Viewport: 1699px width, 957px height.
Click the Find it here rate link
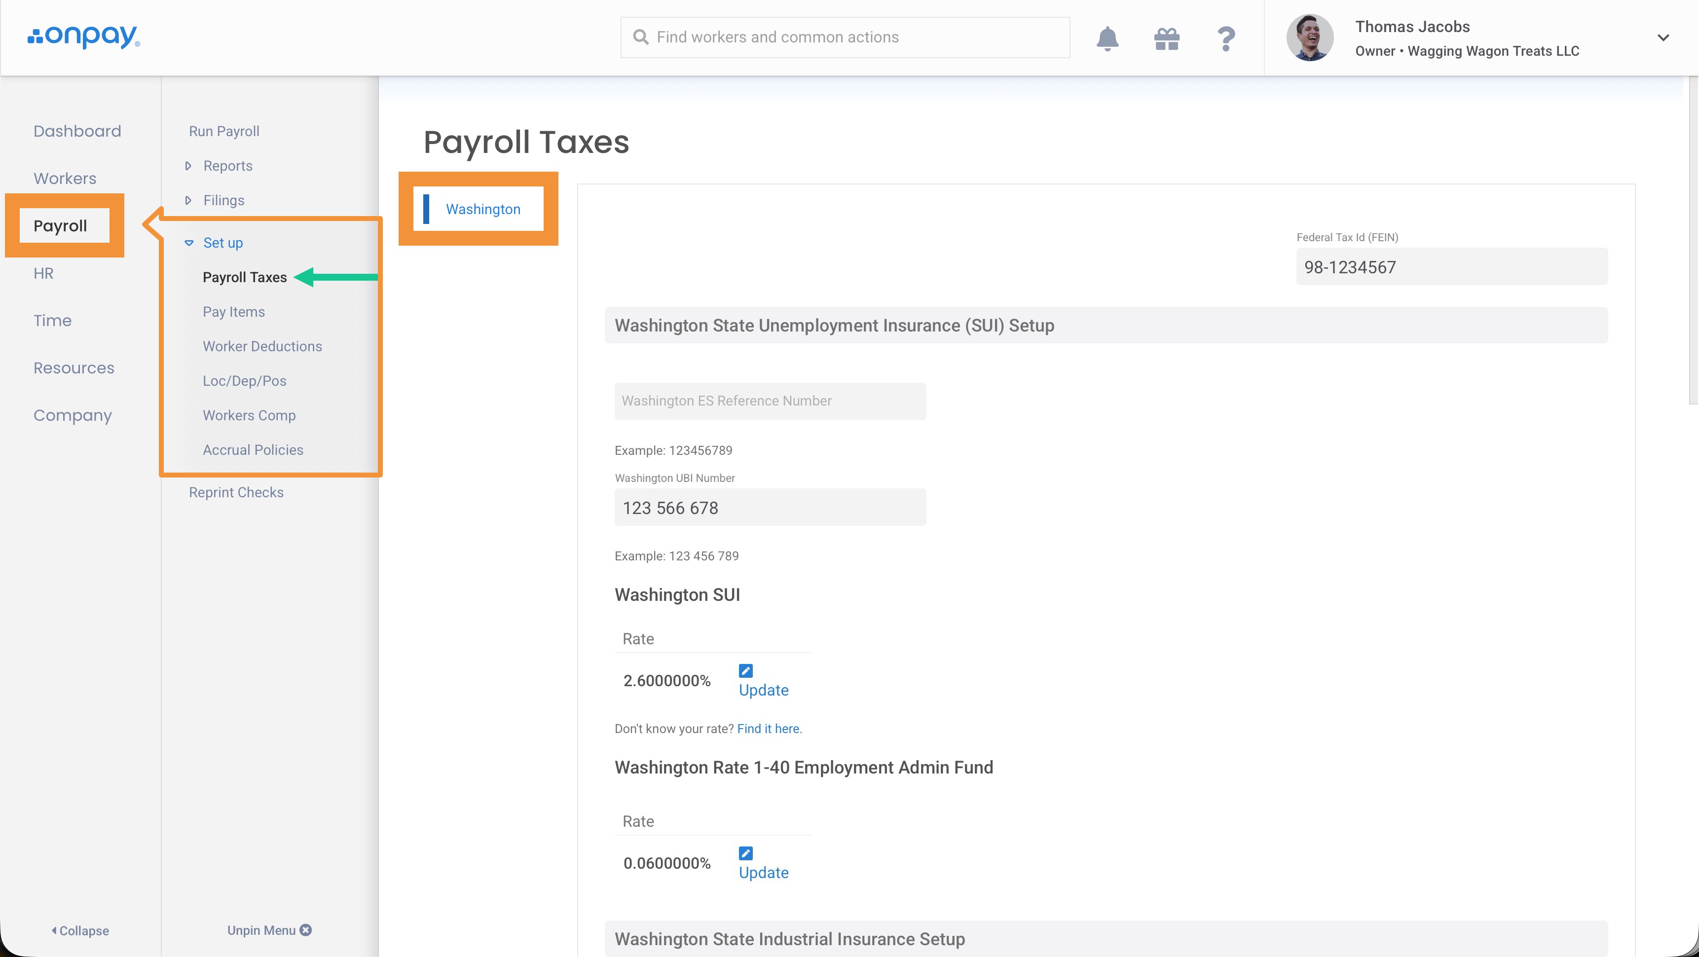tap(768, 728)
